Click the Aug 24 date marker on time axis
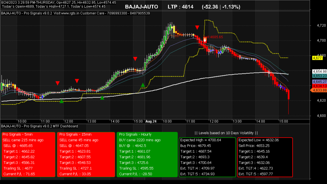This screenshot has height=184, width=327. click(151, 121)
